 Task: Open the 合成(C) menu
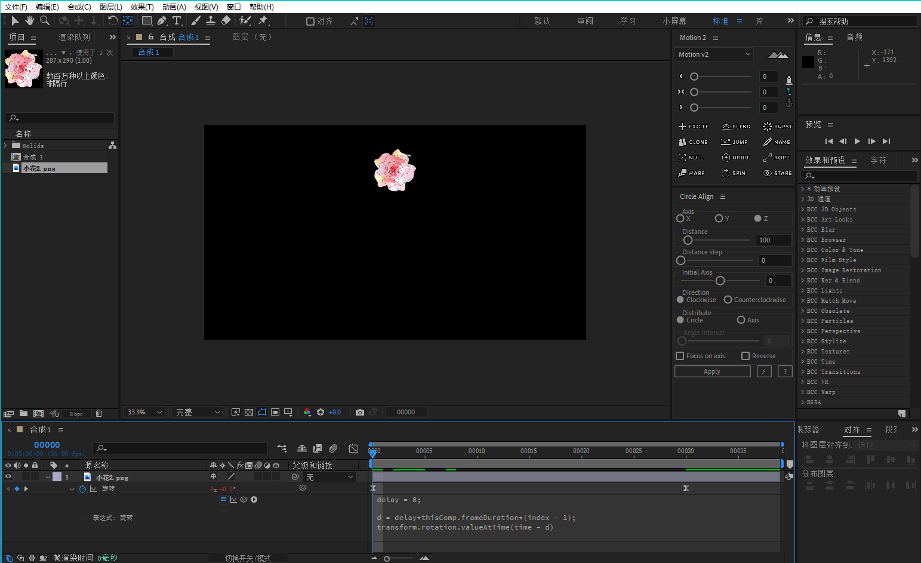pyautogui.click(x=79, y=7)
